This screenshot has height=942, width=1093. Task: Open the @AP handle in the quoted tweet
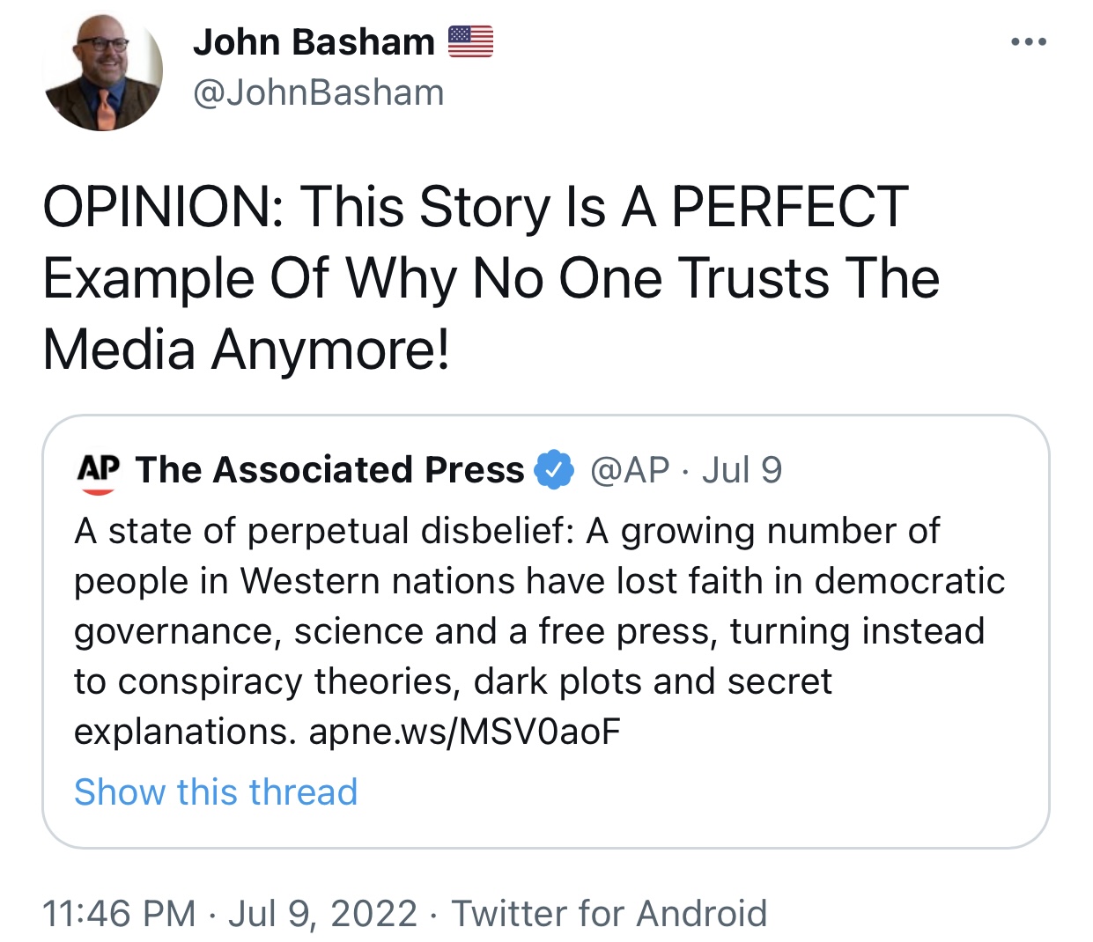(x=630, y=470)
